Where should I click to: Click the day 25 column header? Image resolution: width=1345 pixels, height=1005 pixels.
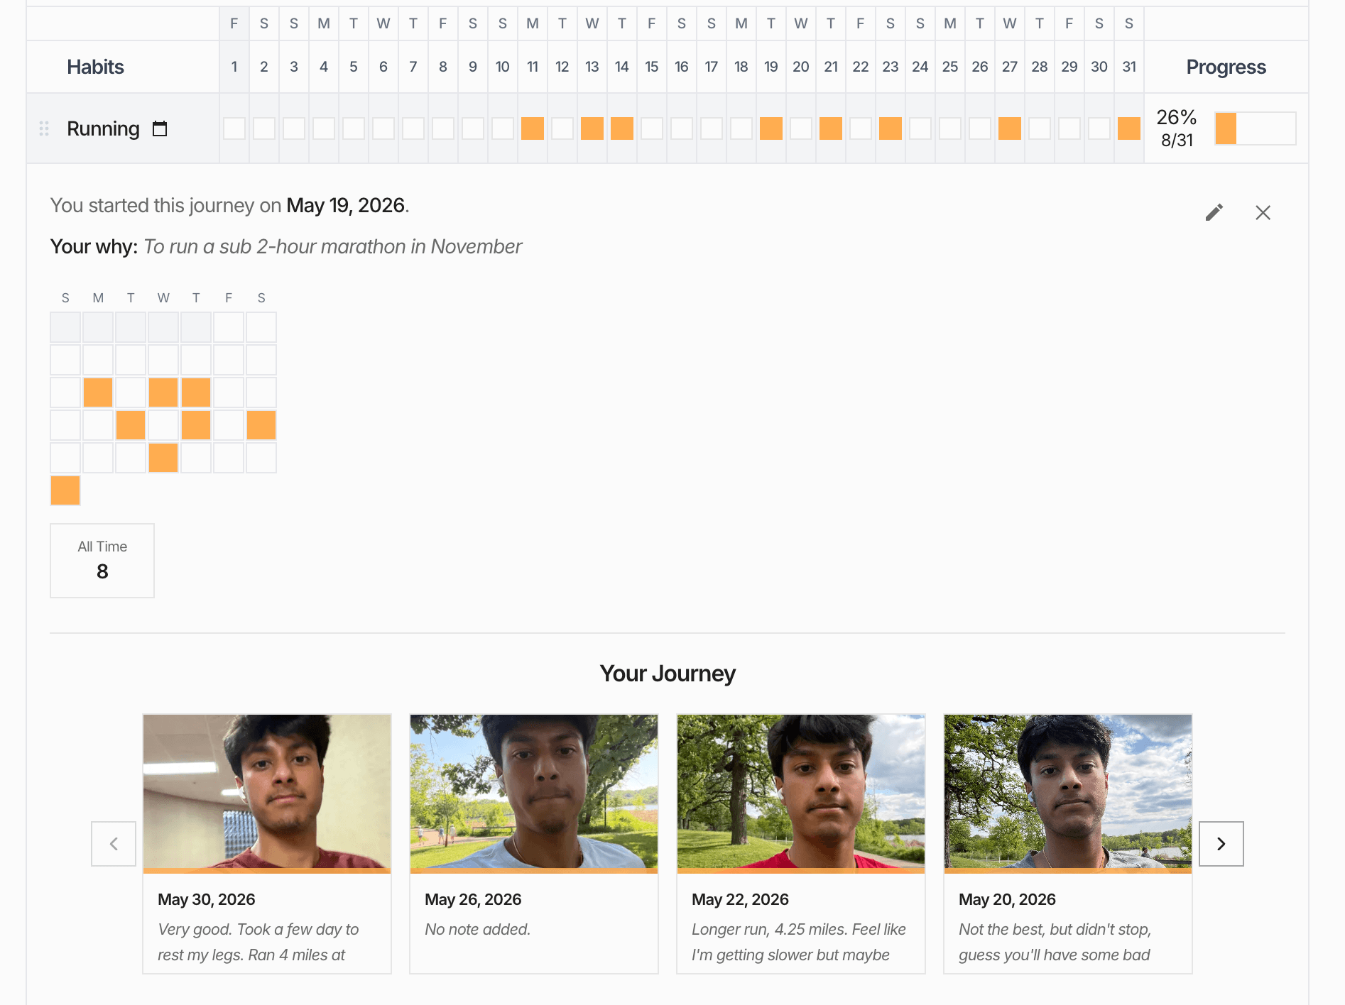click(950, 67)
